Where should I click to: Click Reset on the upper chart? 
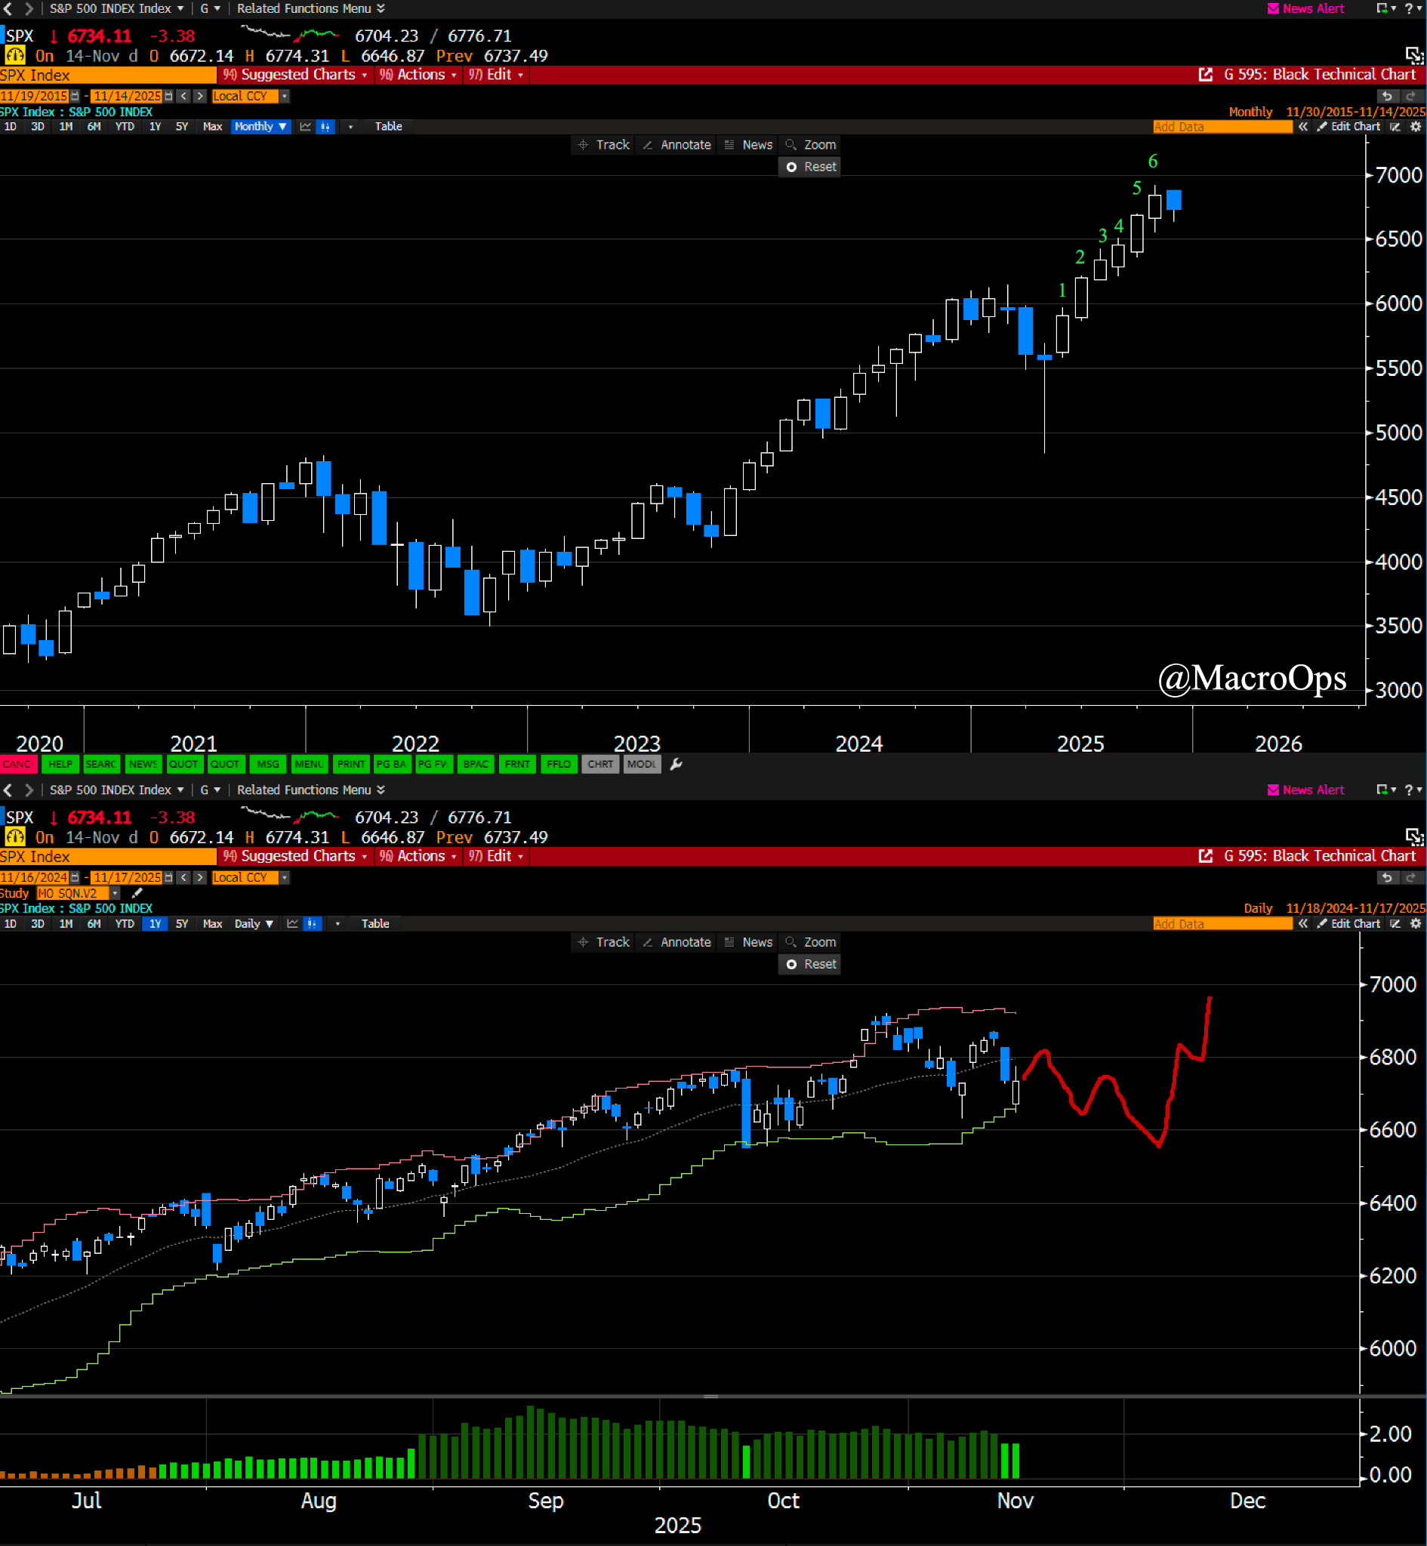point(810,167)
